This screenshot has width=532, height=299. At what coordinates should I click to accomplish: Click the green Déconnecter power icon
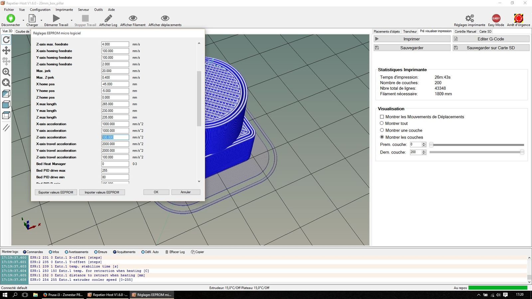coord(11,18)
